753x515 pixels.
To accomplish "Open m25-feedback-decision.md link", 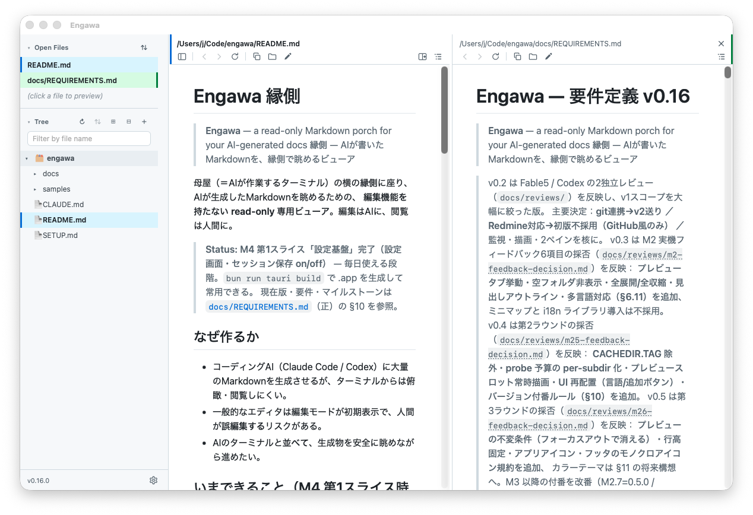I will point(559,347).
